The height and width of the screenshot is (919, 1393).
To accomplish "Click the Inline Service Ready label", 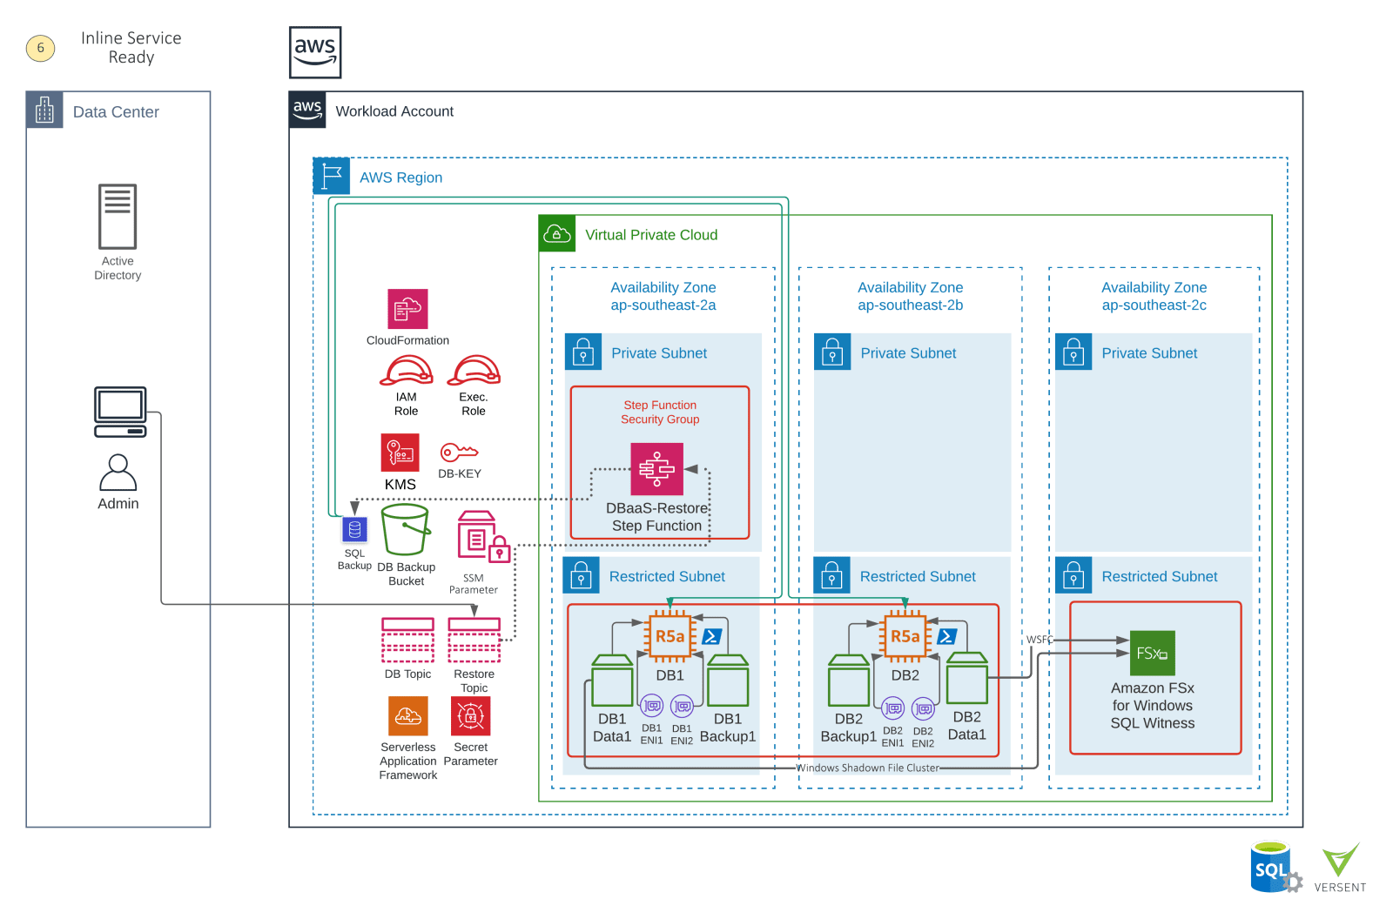I will click(131, 47).
